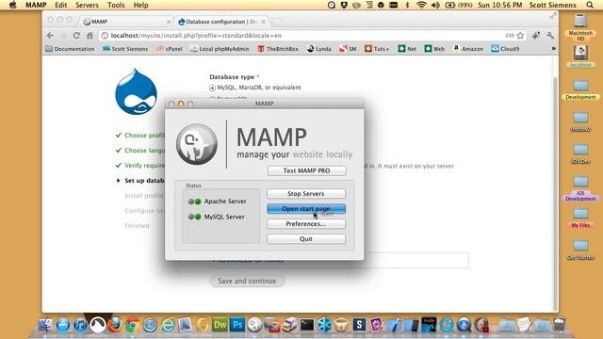Open Spotlight search in menu bar

(x=590, y=5)
